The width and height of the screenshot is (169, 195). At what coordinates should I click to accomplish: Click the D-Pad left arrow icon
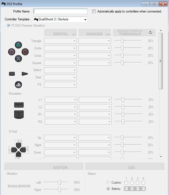14,150
